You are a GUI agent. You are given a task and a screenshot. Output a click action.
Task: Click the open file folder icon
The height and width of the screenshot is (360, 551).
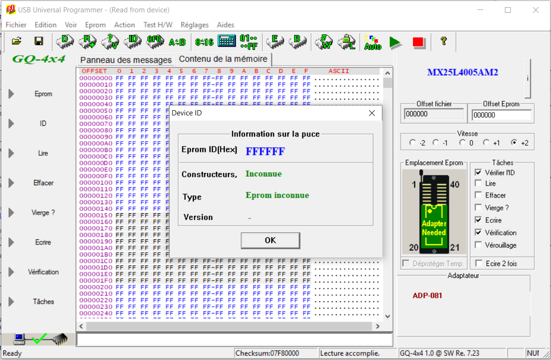click(x=17, y=42)
